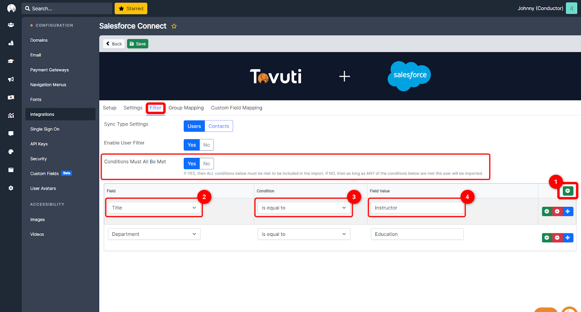Focus the Search input box

[67, 8]
